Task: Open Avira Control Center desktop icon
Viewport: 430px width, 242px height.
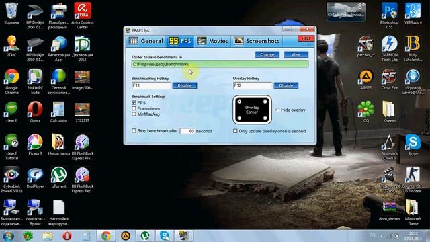Action: [82, 15]
